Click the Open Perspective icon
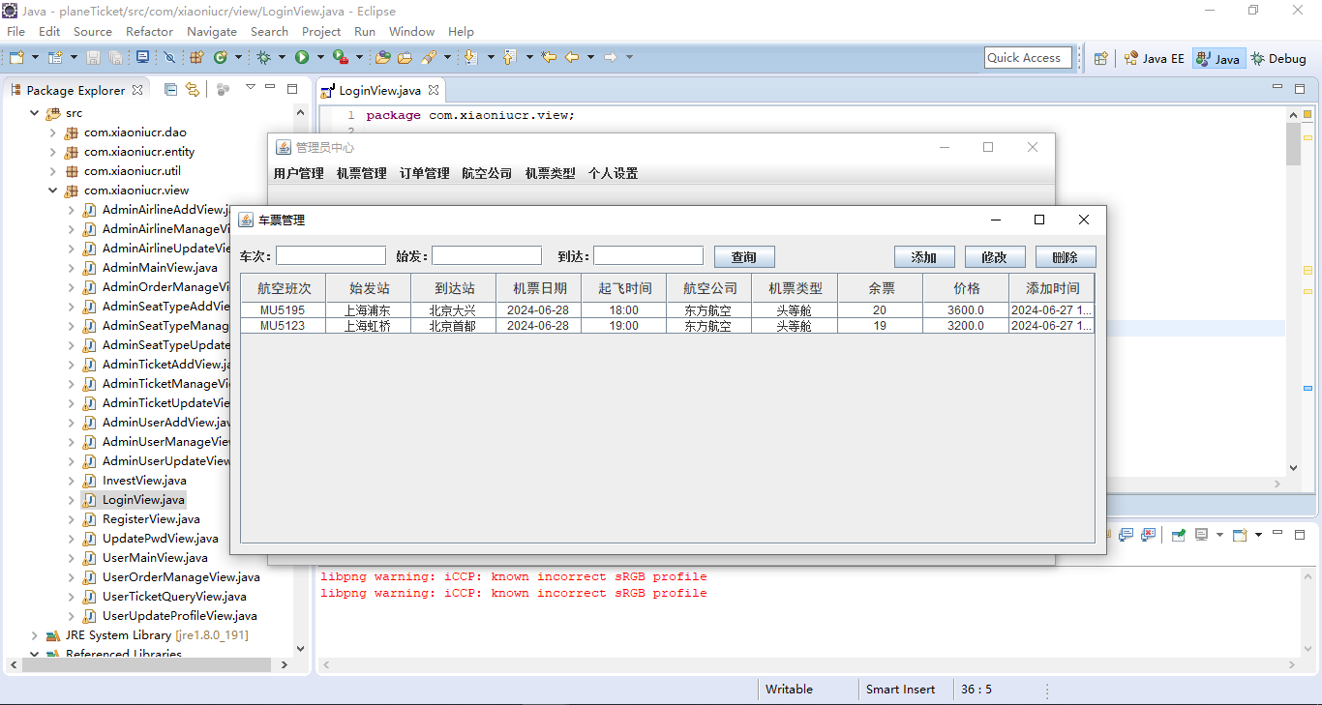This screenshot has width=1322, height=705. tap(1100, 58)
